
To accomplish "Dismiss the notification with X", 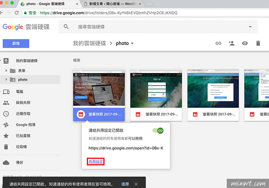I will click(x=136, y=184).
